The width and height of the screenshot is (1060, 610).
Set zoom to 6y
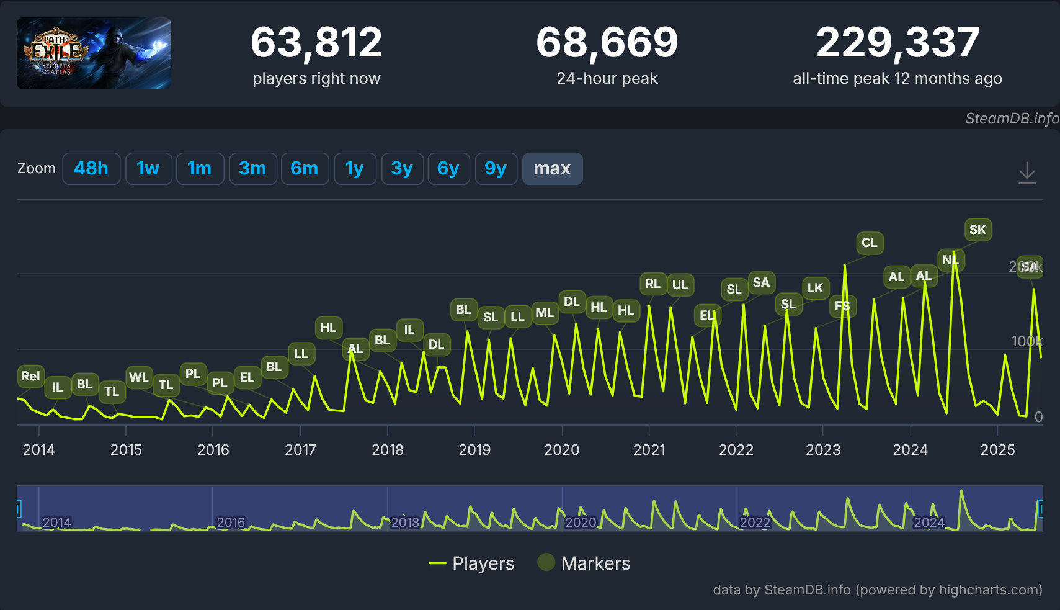coord(448,169)
